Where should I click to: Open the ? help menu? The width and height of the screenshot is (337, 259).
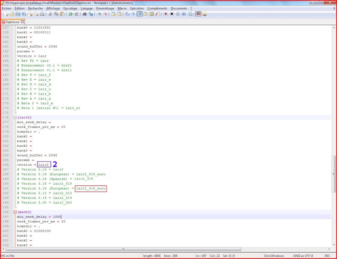tap(191, 8)
